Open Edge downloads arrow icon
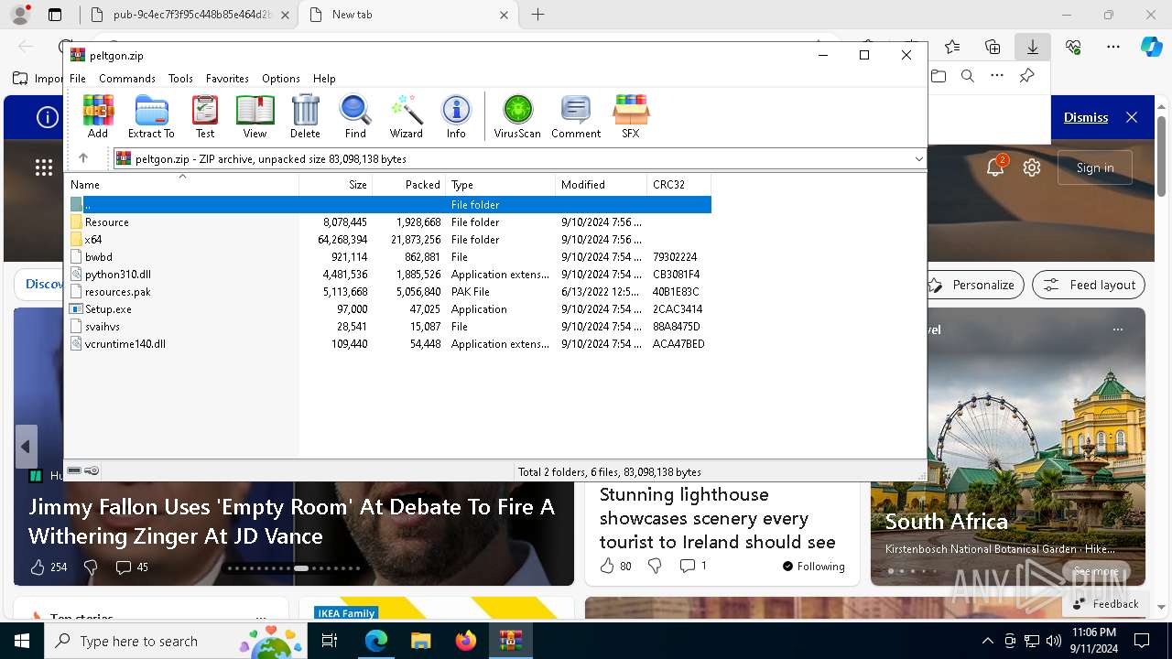The width and height of the screenshot is (1172, 659). (1032, 47)
